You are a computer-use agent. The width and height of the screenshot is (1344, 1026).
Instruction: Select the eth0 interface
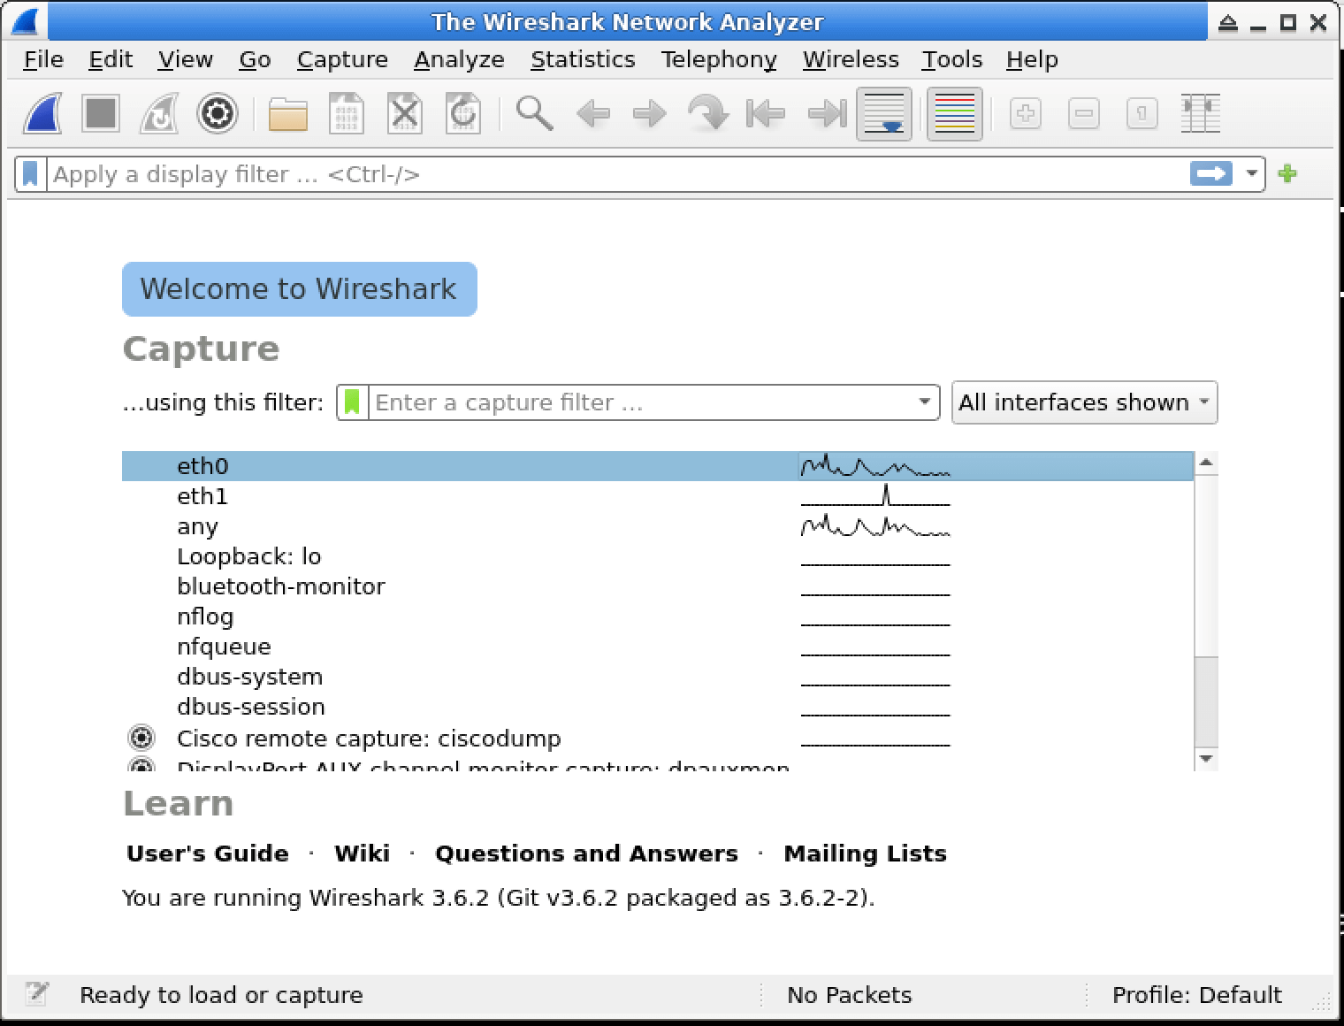(x=658, y=466)
